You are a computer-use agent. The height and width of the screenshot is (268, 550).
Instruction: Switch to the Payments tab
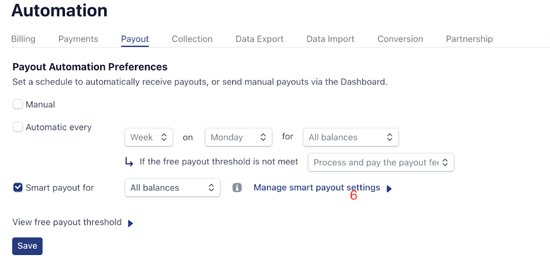pos(78,39)
